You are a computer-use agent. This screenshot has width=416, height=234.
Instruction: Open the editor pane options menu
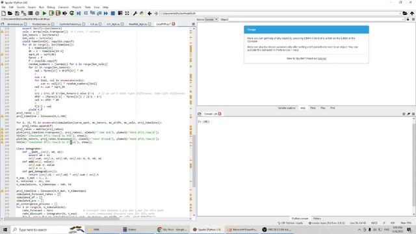[x=193, y=24]
